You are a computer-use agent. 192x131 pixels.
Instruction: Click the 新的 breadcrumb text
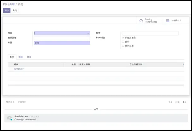coord(21,4)
